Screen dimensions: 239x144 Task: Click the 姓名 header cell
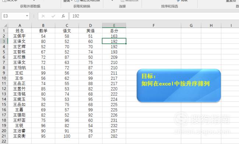pyautogui.click(x=19, y=31)
